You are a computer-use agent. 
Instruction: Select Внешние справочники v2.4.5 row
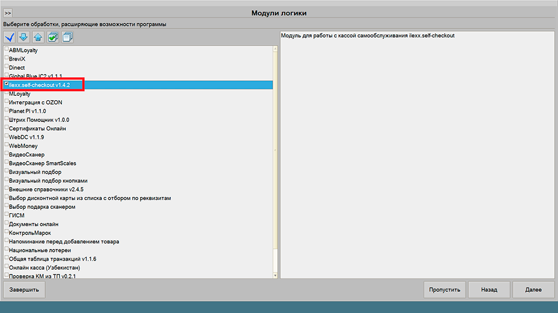(x=138, y=189)
